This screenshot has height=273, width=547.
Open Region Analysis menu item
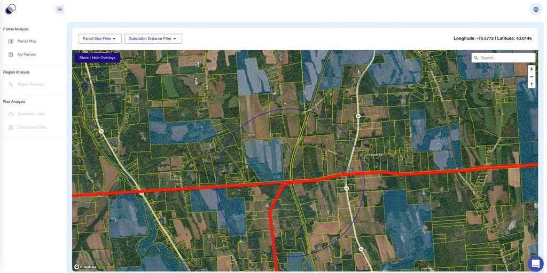pyautogui.click(x=30, y=84)
